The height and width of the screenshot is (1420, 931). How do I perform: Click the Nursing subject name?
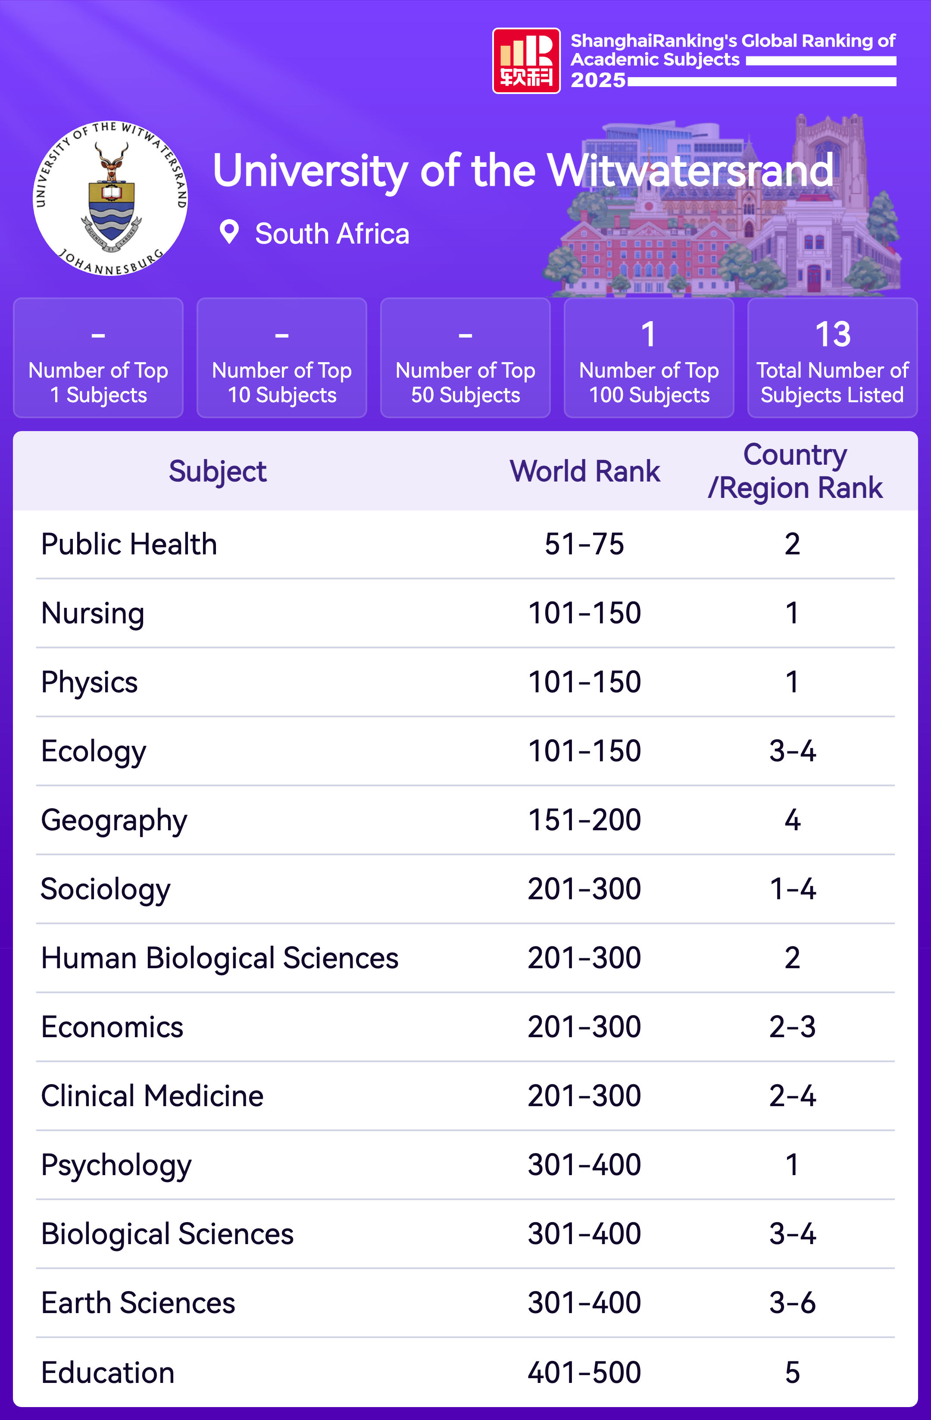pyautogui.click(x=93, y=613)
